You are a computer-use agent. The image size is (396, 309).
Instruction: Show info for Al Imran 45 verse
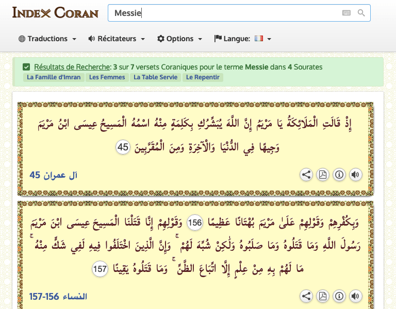(339, 175)
